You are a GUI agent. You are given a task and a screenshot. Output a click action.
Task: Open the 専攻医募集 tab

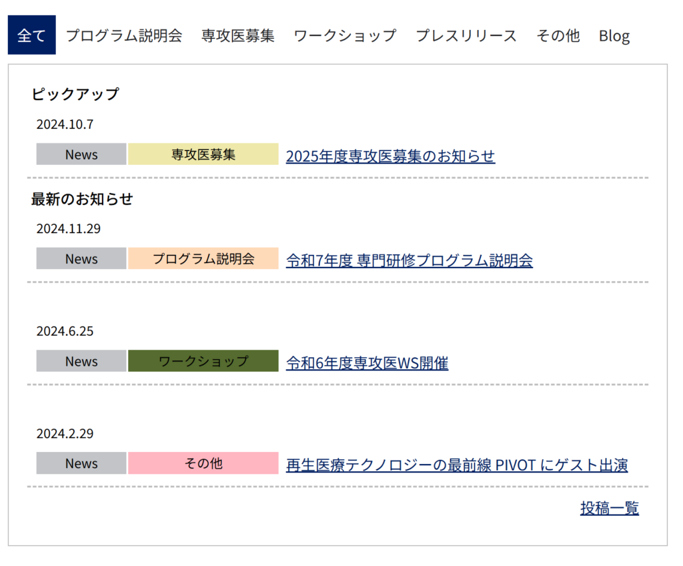(x=237, y=35)
